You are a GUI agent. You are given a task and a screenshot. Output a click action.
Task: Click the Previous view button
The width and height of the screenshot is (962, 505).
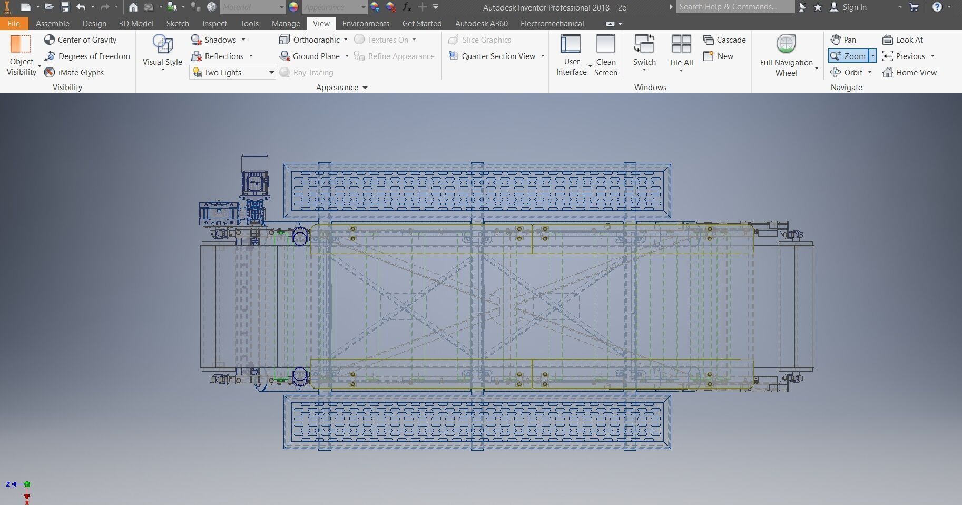click(x=904, y=56)
